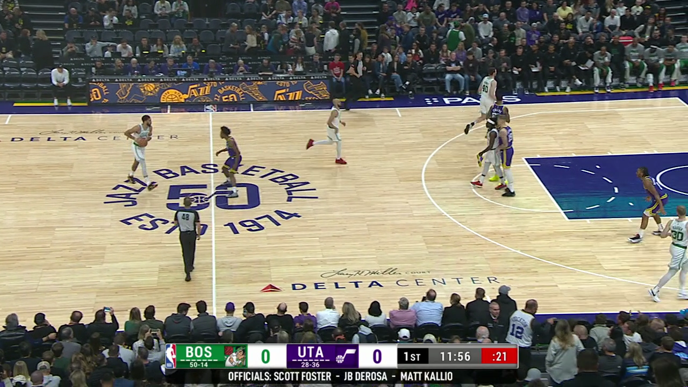Viewport: 688px width, 387px height.
Task: Click the NBA logo on the scoreboard
Action: [170, 356]
